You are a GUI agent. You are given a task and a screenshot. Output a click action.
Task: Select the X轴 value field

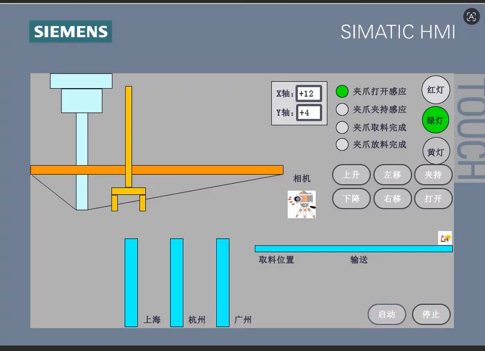click(x=309, y=94)
